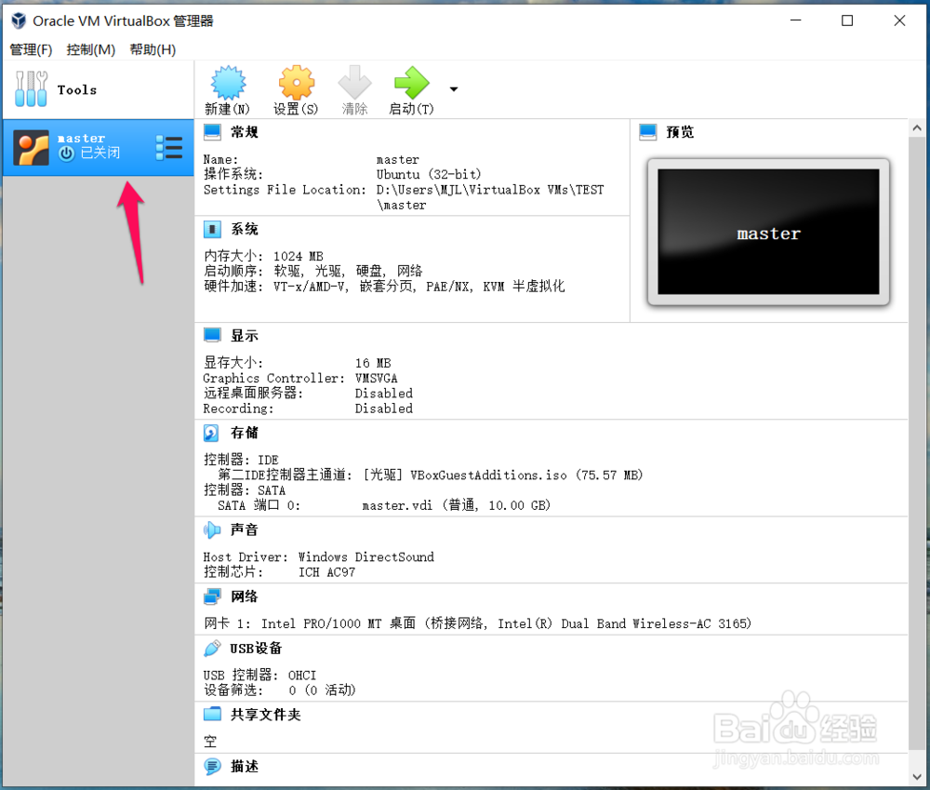The width and height of the screenshot is (930, 790).
Task: Click the System (系统) chip icon
Action: click(x=212, y=229)
